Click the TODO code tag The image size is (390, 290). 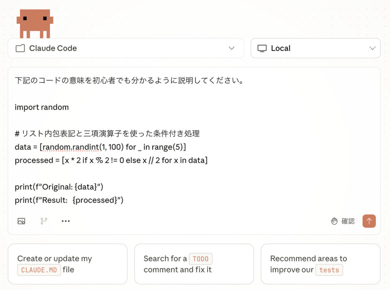click(x=200, y=259)
